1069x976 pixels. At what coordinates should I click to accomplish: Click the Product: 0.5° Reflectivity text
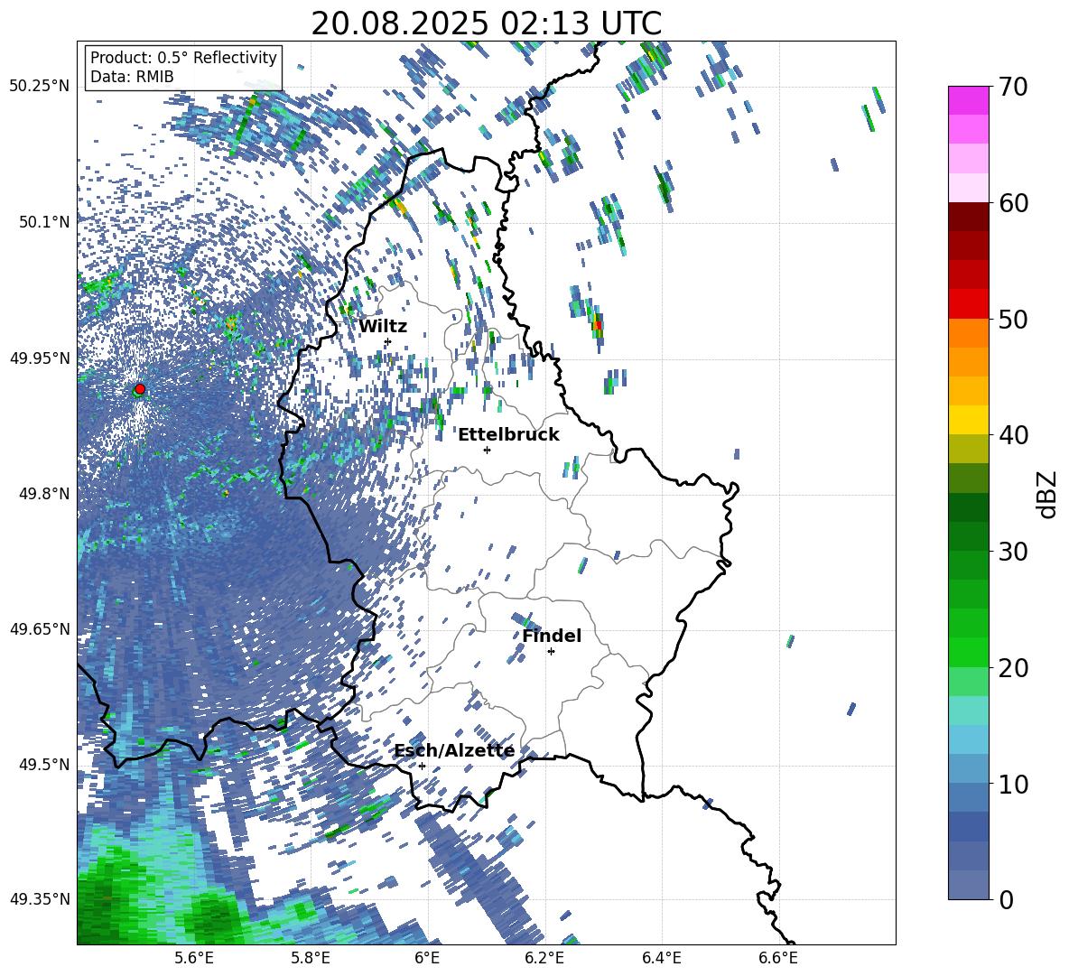[183, 57]
